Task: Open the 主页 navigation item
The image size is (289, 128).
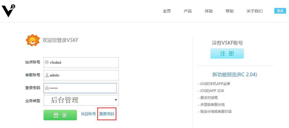Action: pos(167,11)
